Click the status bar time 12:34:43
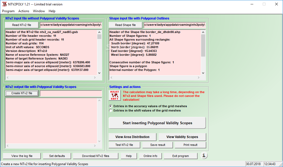The width and height of the screenshot is (283, 167). point(270,164)
